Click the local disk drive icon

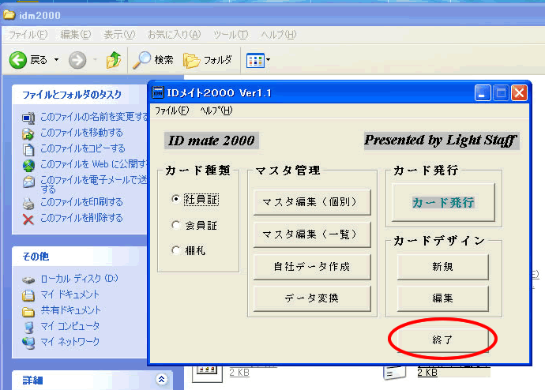pyautogui.click(x=28, y=280)
